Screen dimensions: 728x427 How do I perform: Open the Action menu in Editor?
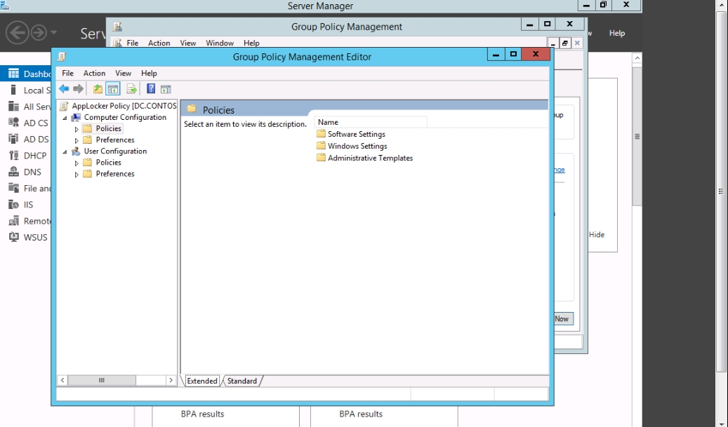tap(94, 73)
